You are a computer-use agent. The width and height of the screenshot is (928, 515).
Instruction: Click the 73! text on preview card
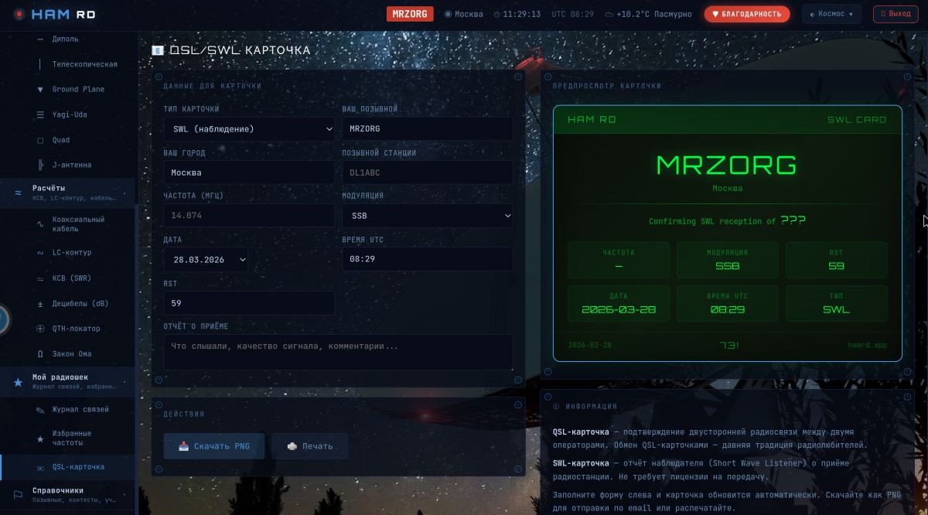tap(728, 345)
